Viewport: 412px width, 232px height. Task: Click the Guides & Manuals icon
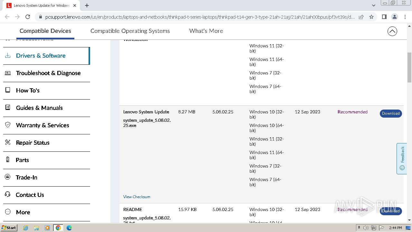click(8, 108)
